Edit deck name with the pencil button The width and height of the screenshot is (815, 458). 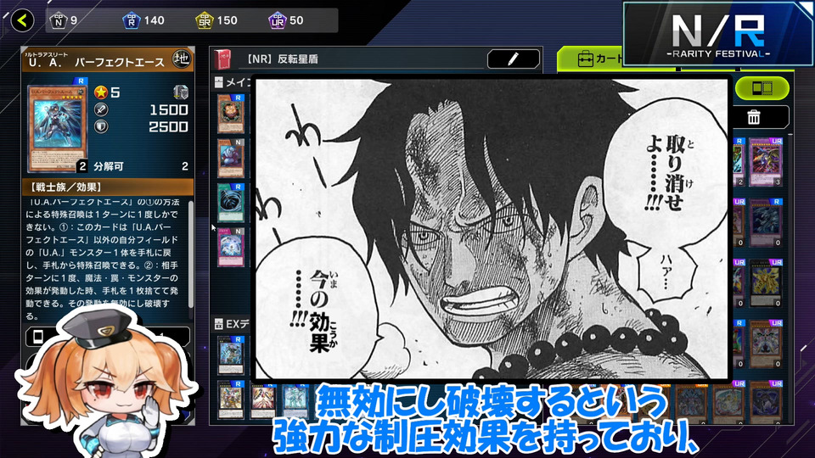coord(513,59)
